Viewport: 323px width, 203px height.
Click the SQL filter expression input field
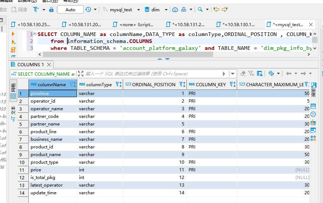(x=153, y=74)
